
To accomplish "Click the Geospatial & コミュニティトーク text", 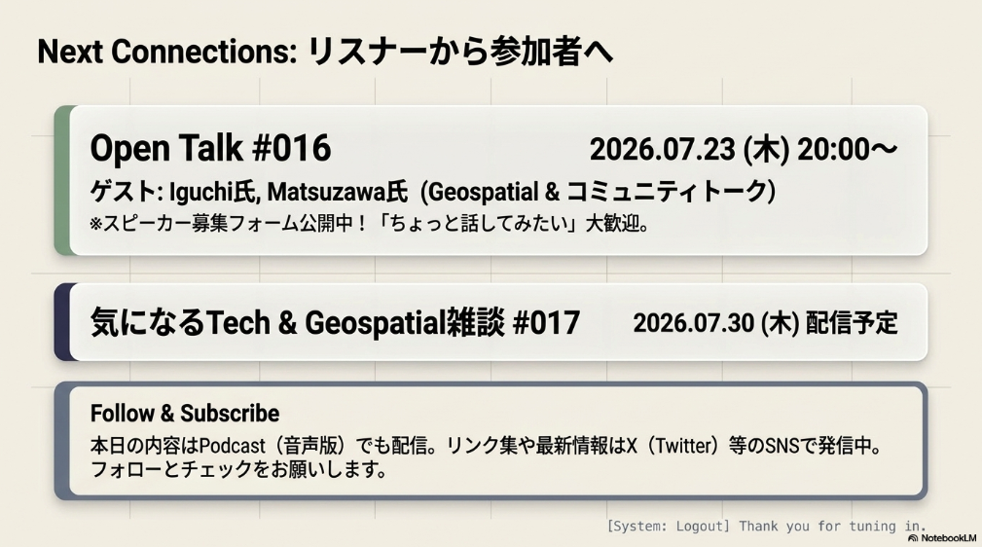I will [598, 192].
